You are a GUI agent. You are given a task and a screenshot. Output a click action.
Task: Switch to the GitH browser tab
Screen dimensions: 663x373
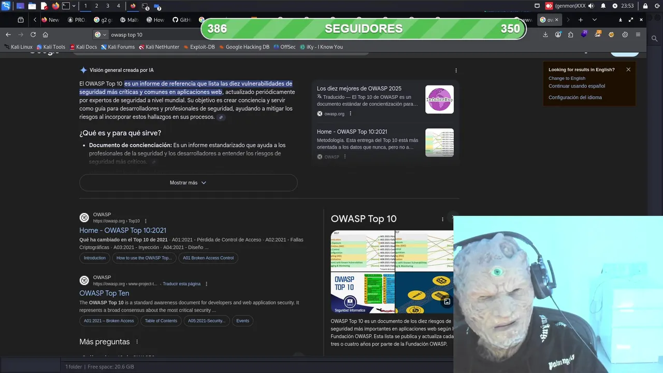[x=182, y=20]
